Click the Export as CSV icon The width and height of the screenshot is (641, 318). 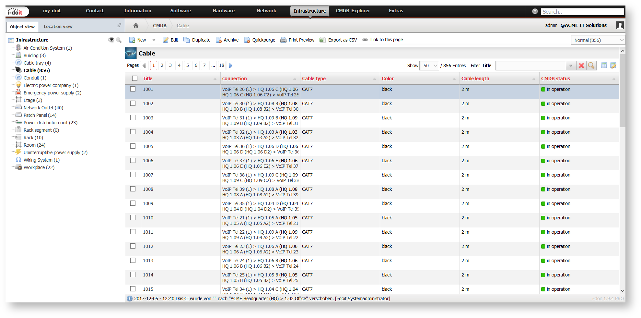coord(322,40)
